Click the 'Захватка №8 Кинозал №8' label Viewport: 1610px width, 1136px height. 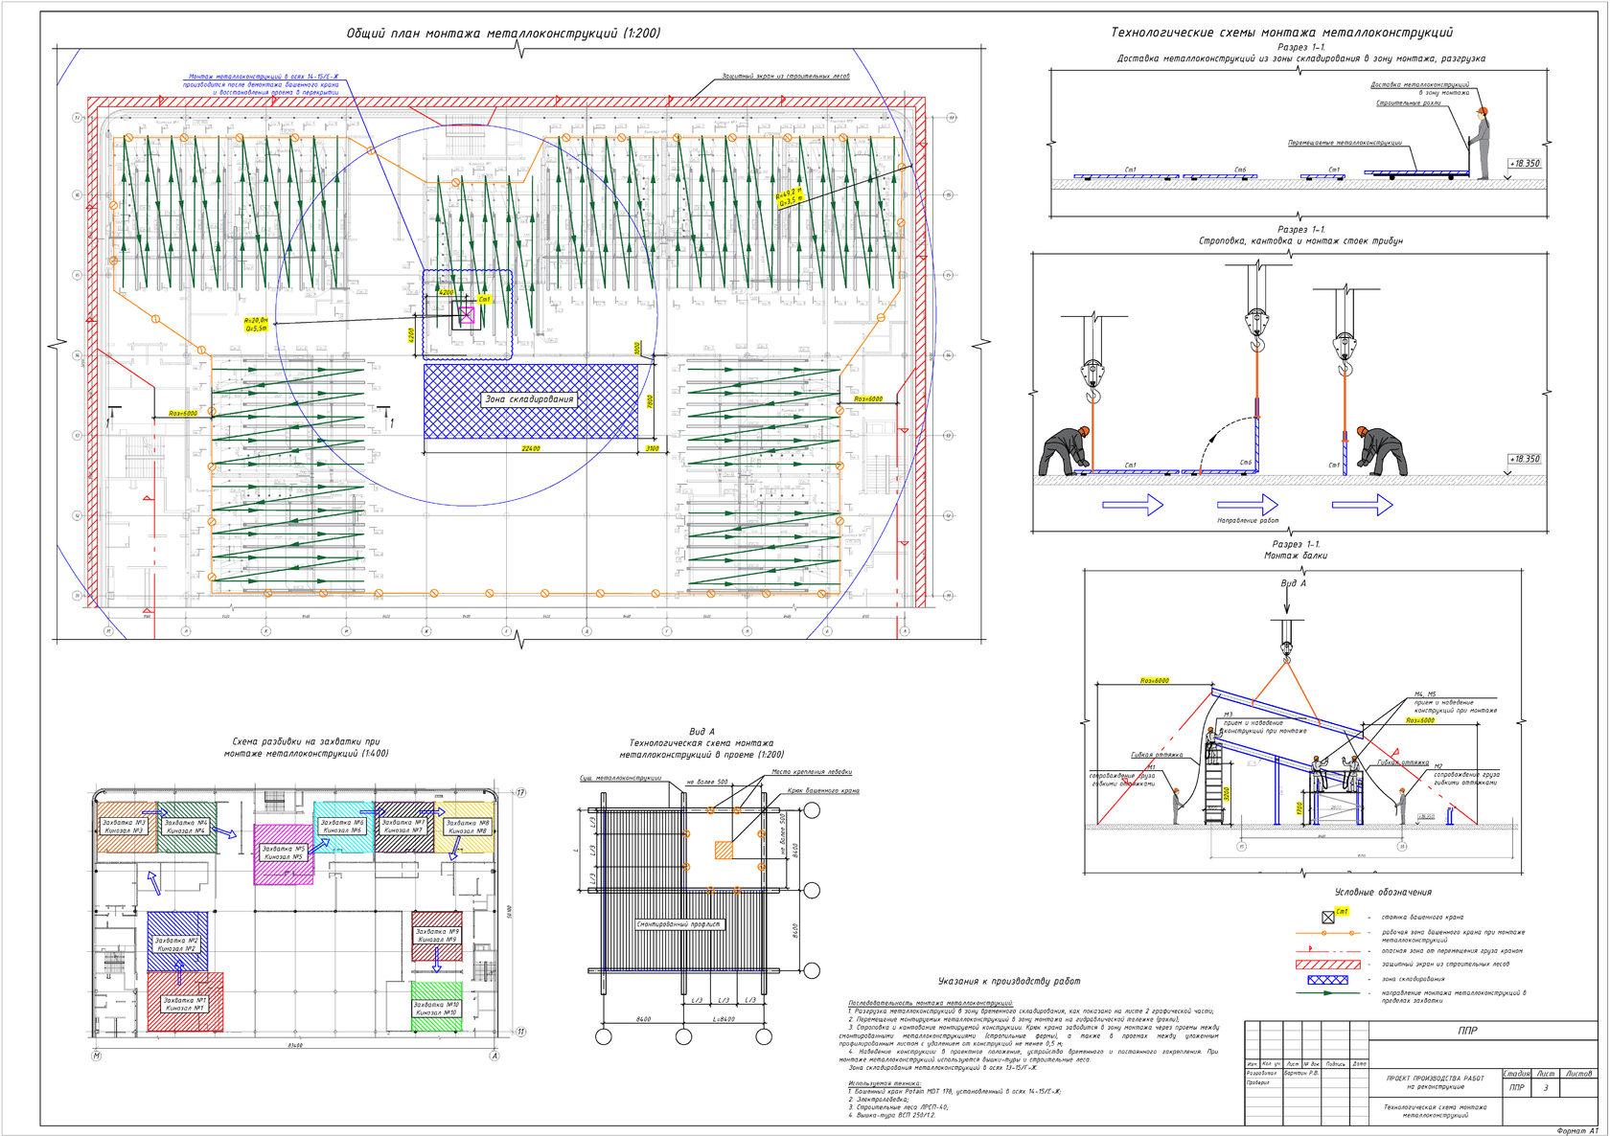(468, 827)
